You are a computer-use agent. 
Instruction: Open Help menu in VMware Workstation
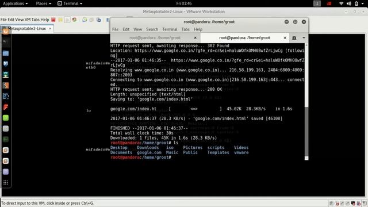click(x=45, y=20)
